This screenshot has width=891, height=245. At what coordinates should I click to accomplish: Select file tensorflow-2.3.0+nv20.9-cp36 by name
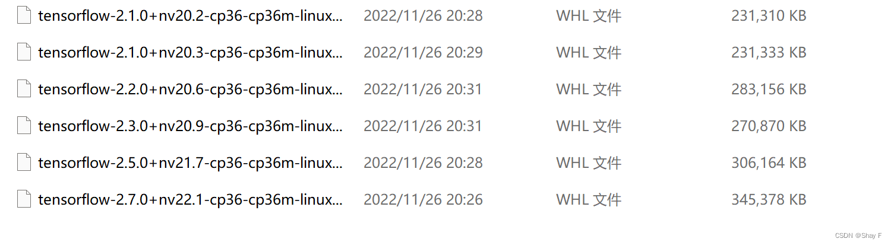coord(190,126)
